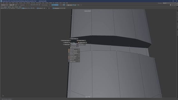Create a new scene from the status line
The image size is (178, 100).
tap(10, 5)
